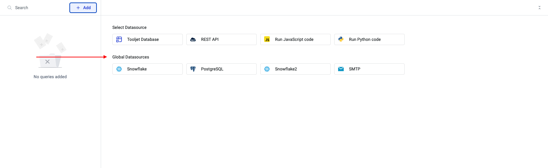Select the Run JavaScript code option label

pos(294,39)
